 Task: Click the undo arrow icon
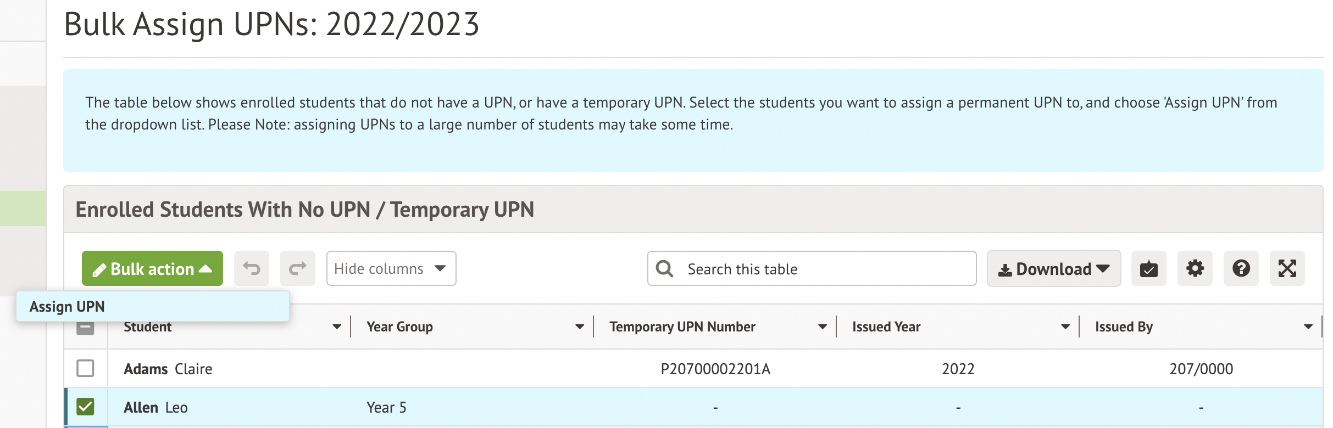(252, 268)
